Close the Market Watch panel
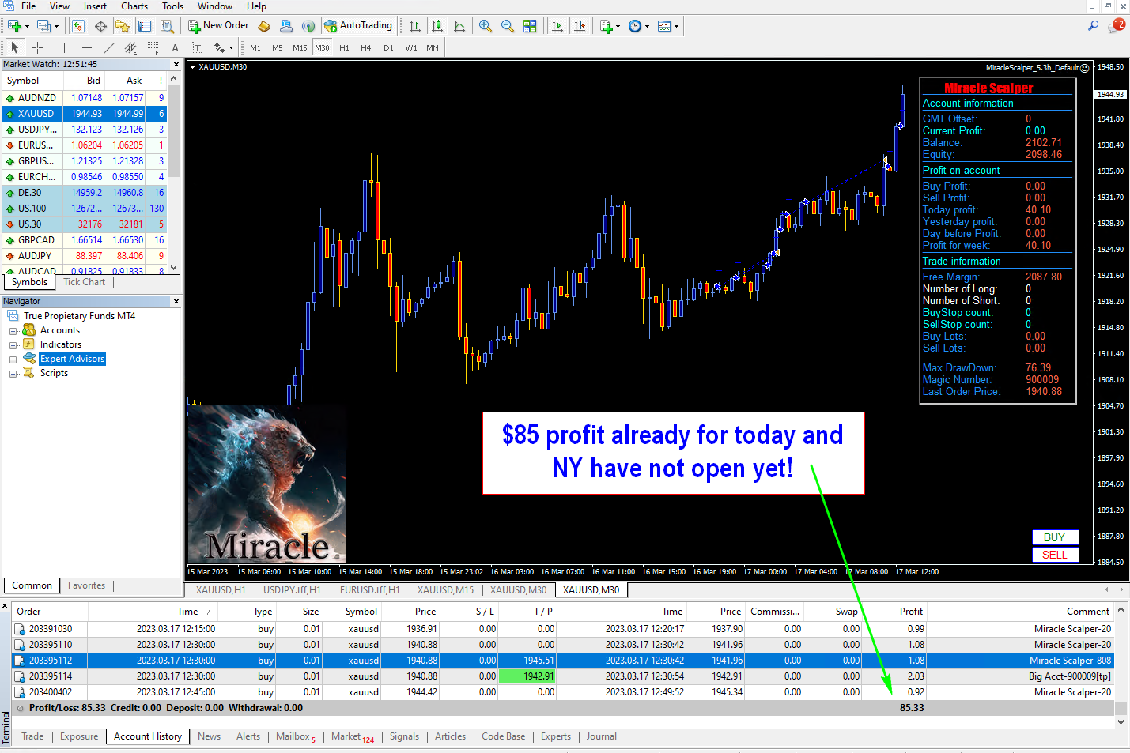Viewport: 1130px width, 753px height. [x=176, y=65]
